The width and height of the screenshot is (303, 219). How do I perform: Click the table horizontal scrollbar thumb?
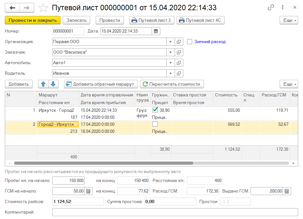[x=104, y=163]
